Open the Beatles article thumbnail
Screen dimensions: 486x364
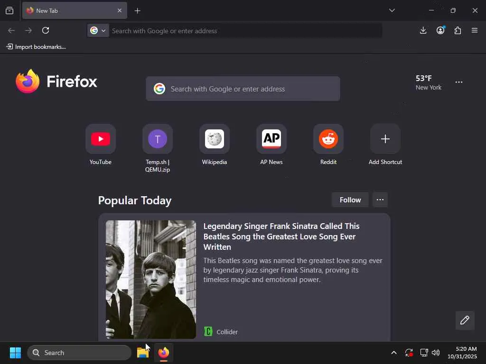[x=151, y=280]
